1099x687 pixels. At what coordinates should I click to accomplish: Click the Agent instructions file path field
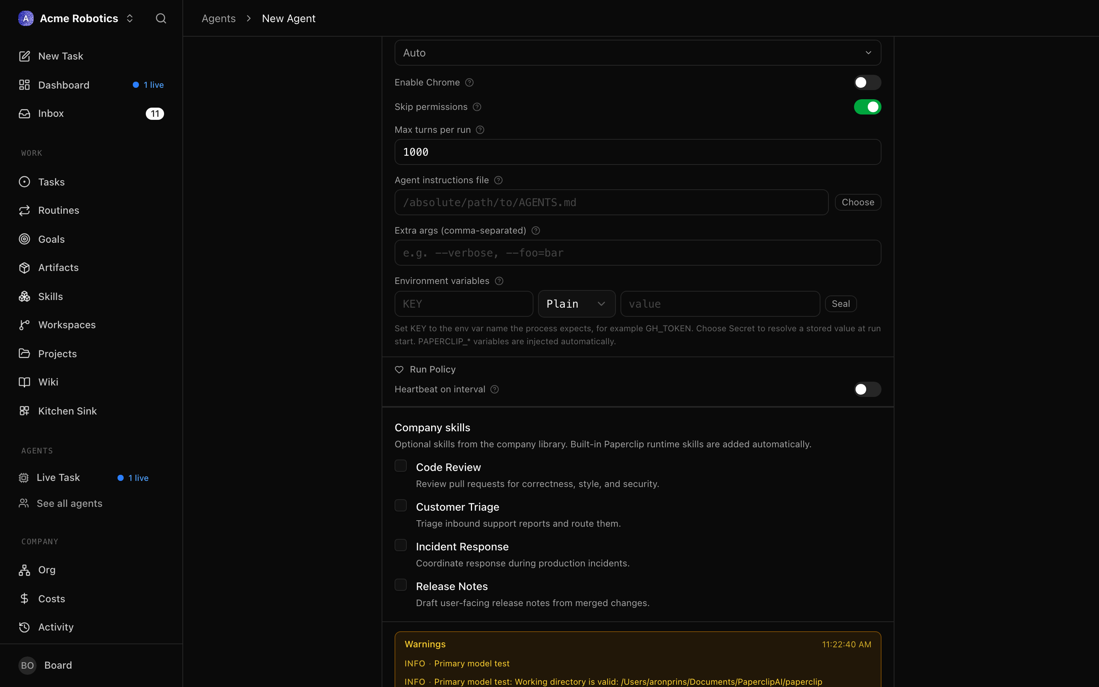(x=611, y=202)
